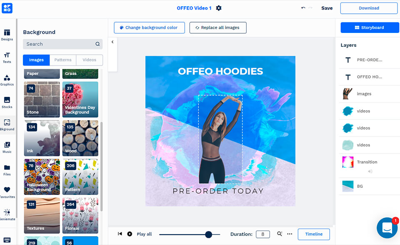Click the background Search field

[63, 44]
